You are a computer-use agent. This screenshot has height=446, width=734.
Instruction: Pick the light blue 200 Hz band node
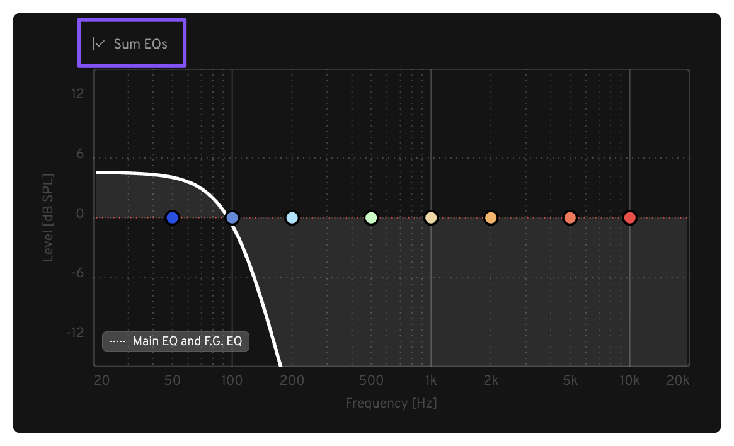(x=292, y=218)
